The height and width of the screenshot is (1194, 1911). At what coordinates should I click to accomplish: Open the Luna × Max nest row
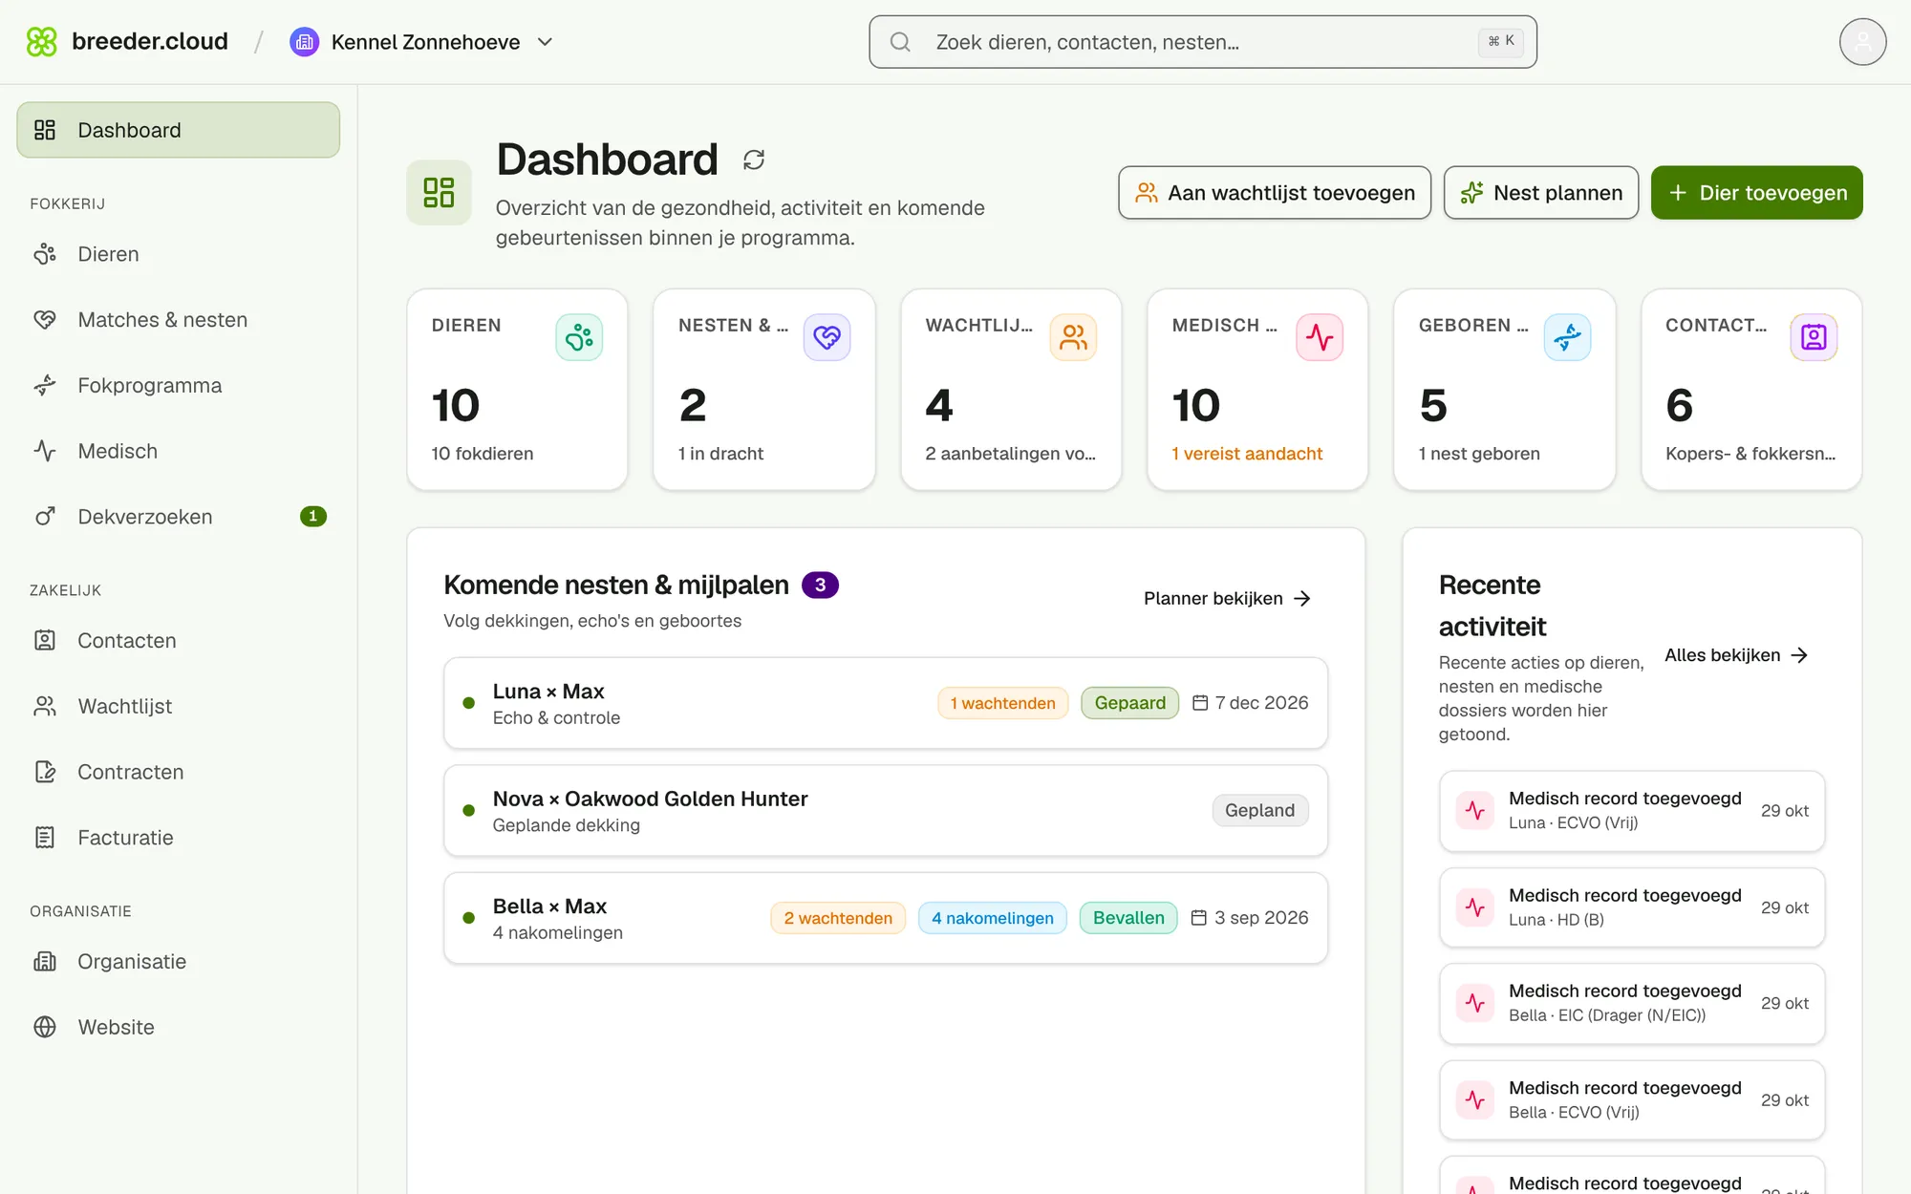tap(886, 703)
